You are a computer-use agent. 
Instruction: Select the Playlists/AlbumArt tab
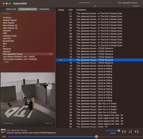pos(28,9)
